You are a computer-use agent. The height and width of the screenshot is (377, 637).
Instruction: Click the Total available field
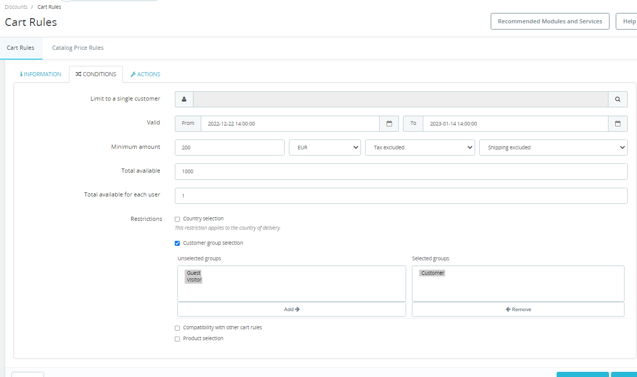tap(401, 172)
